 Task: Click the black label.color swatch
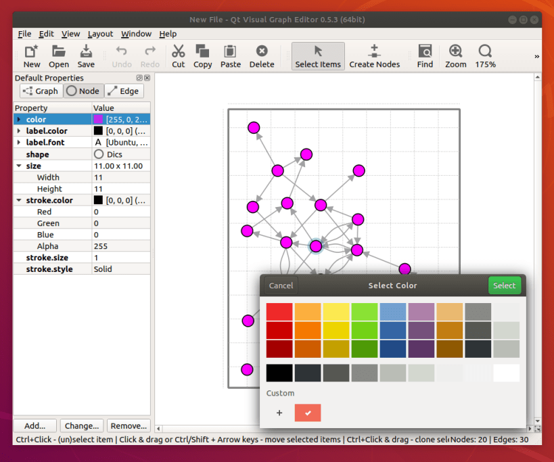pyautogui.click(x=98, y=131)
